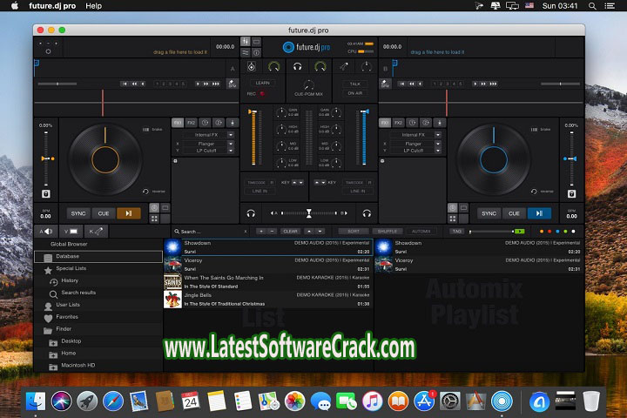This screenshot has width=627, height=418.
Task: Select Database in the browser sidebar
Action: click(67, 256)
